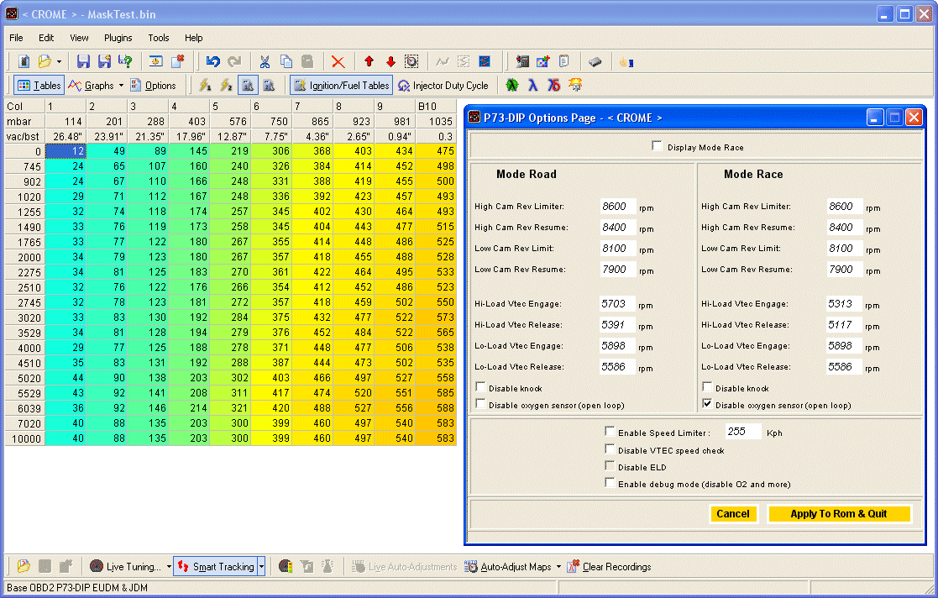Expand the Open file dropdown arrow
The width and height of the screenshot is (938, 598).
click(59, 61)
